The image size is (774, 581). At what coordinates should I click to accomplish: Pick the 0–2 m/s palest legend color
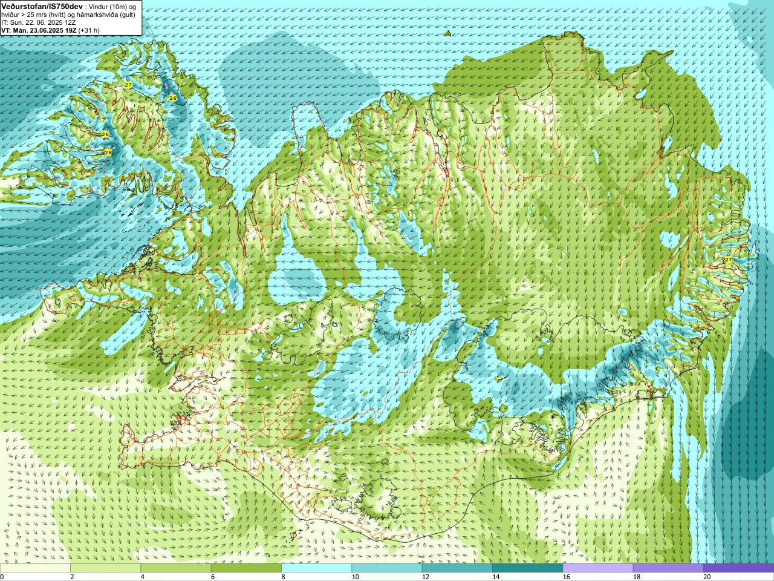point(35,568)
